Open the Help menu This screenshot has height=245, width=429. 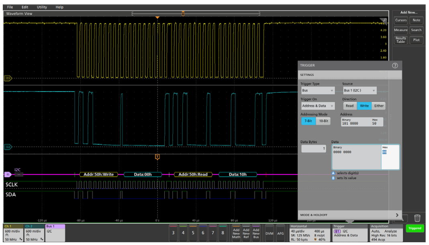coord(59,7)
